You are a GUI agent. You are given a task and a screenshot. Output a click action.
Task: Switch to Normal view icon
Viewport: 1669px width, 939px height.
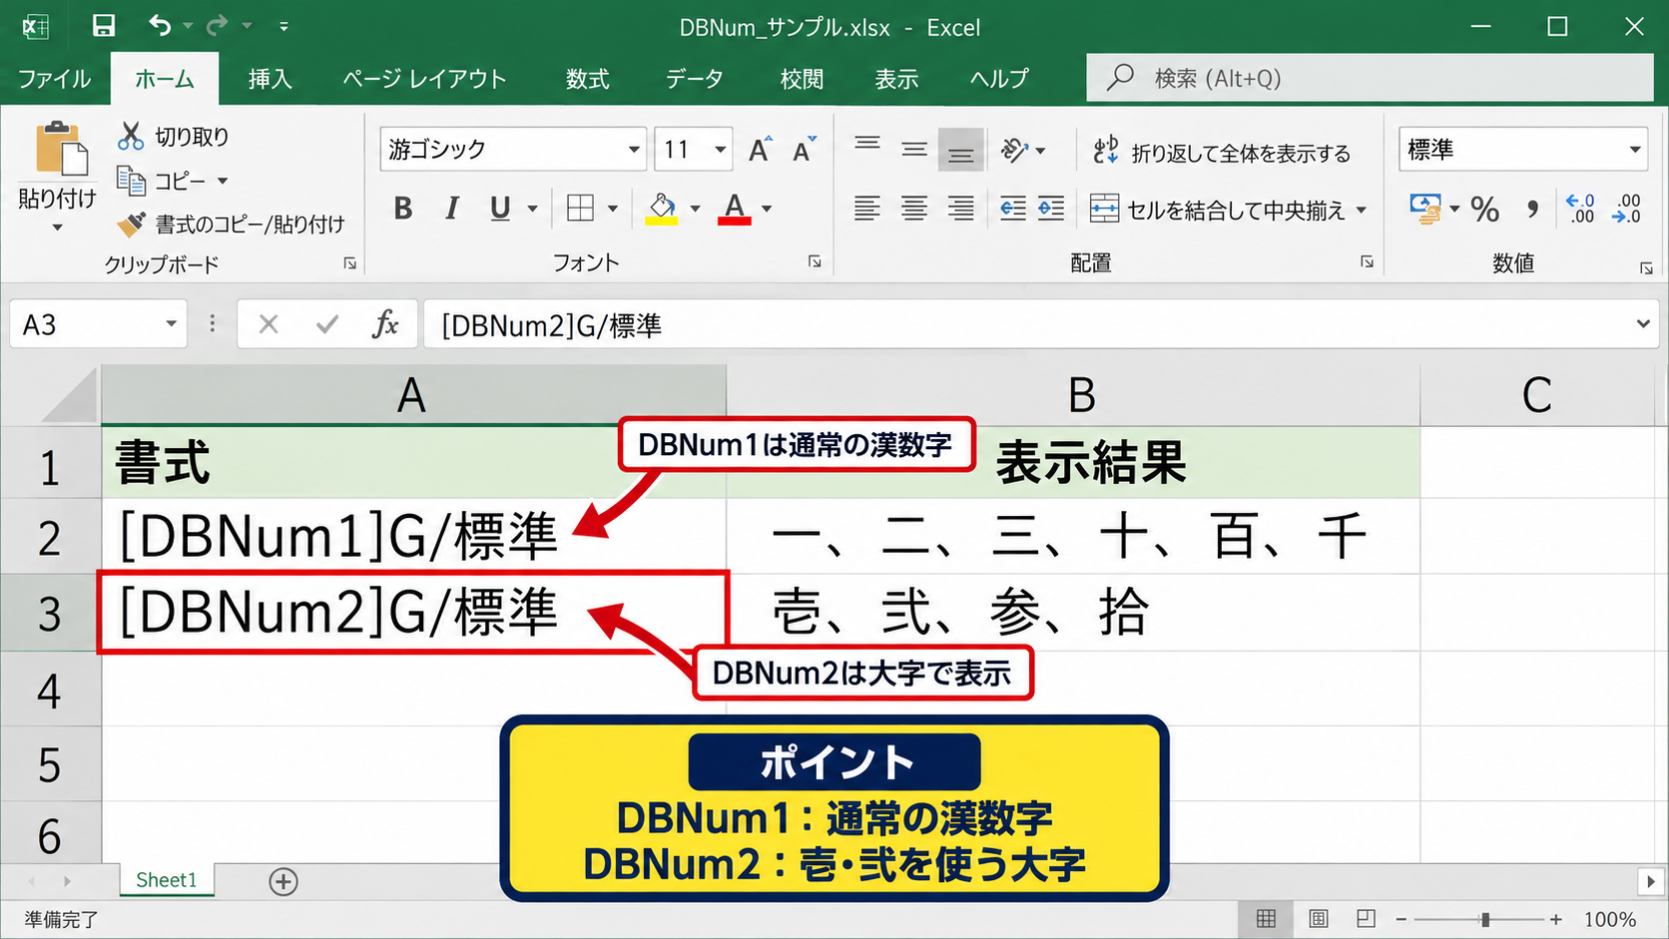point(1266,919)
